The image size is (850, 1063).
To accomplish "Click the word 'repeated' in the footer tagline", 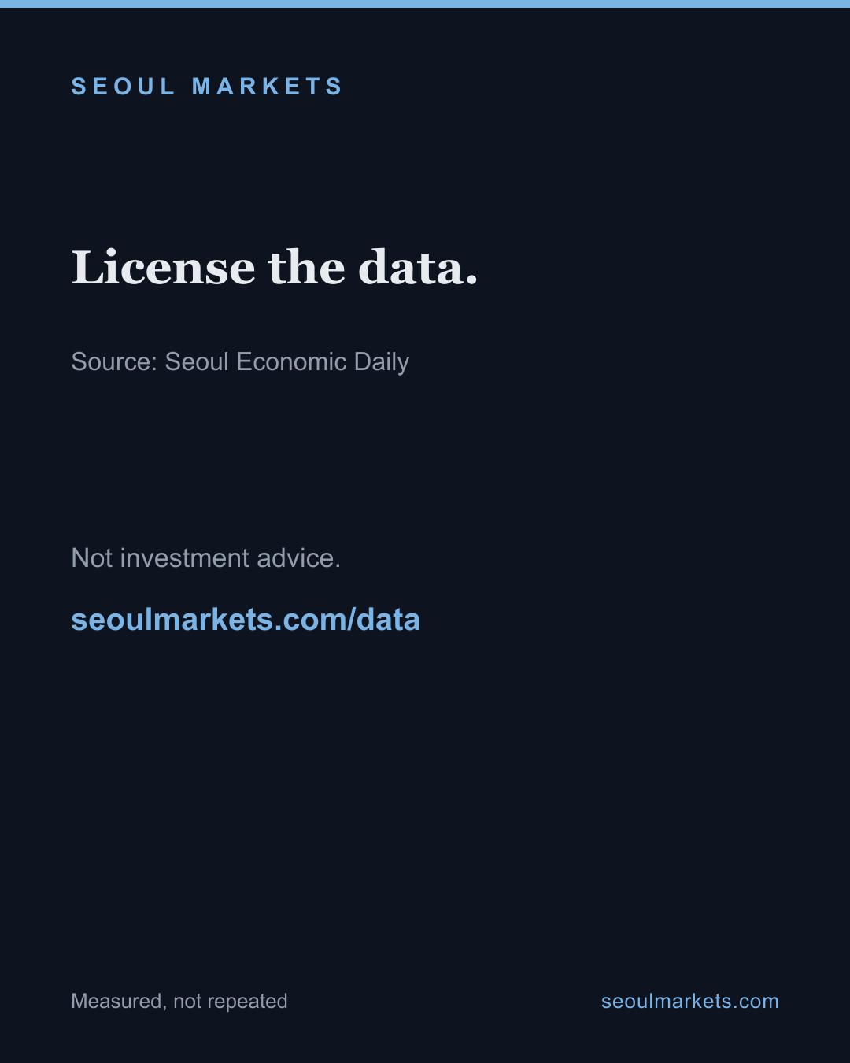I will 246,1002.
